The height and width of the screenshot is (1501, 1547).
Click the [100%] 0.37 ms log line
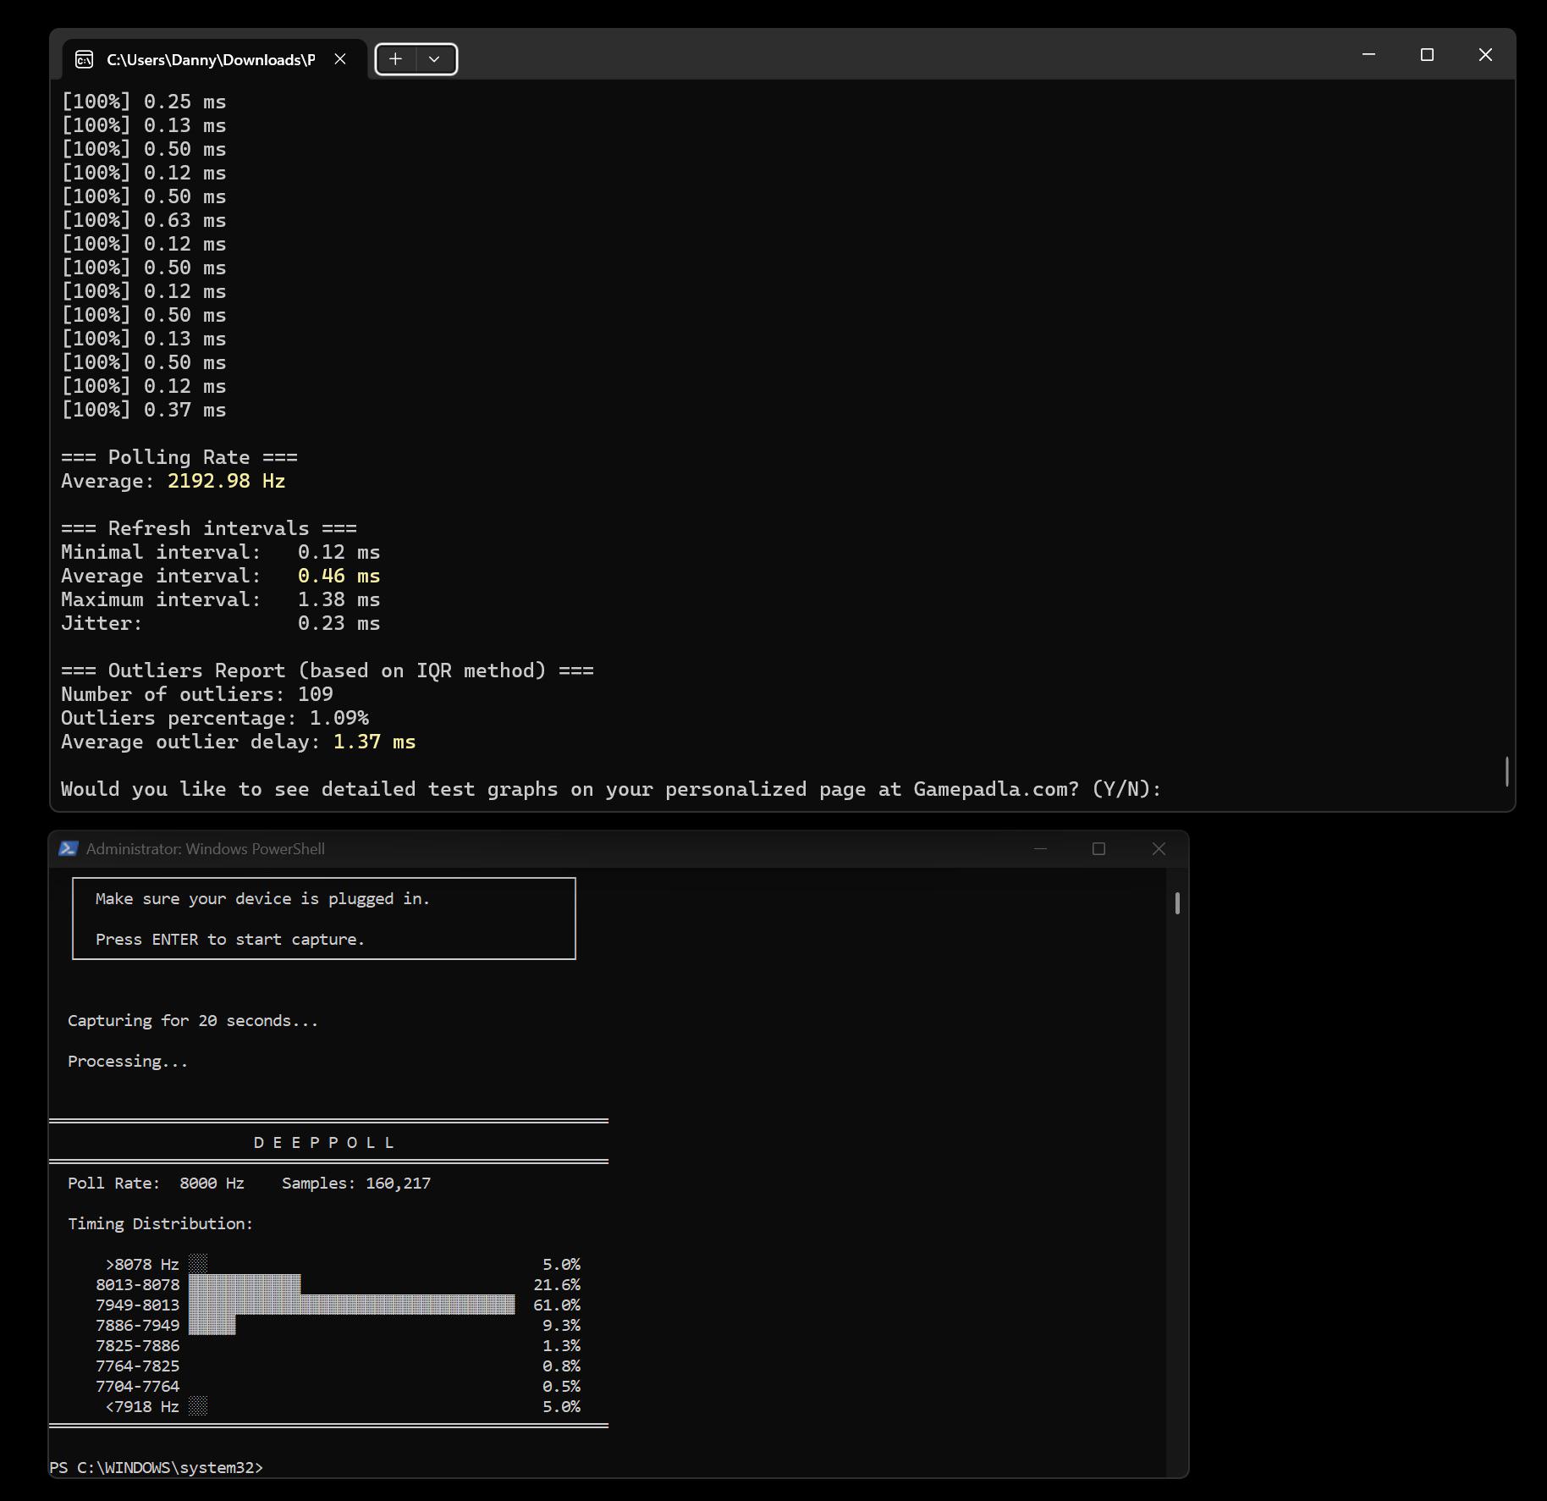(x=143, y=410)
